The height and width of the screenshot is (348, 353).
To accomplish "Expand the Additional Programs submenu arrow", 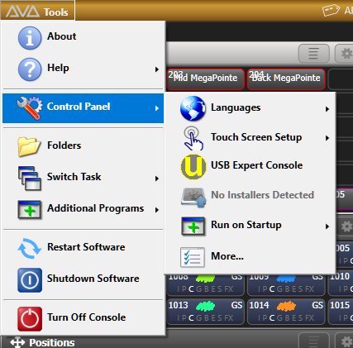I will click(157, 210).
